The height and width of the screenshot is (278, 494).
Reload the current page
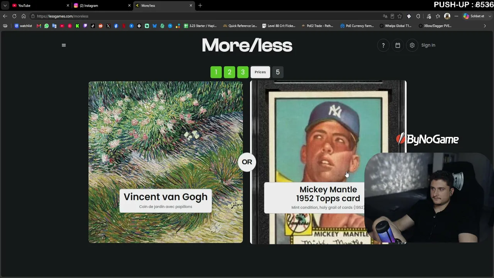click(x=14, y=16)
